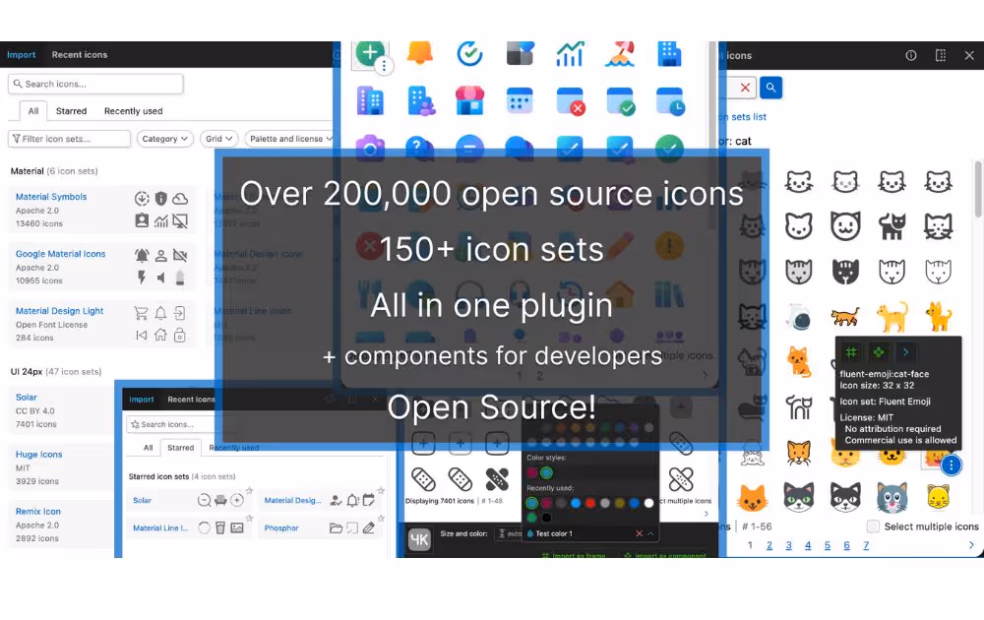Screen dimensions: 984x620
Task: Select the beach umbrella icon
Action: click(619, 54)
